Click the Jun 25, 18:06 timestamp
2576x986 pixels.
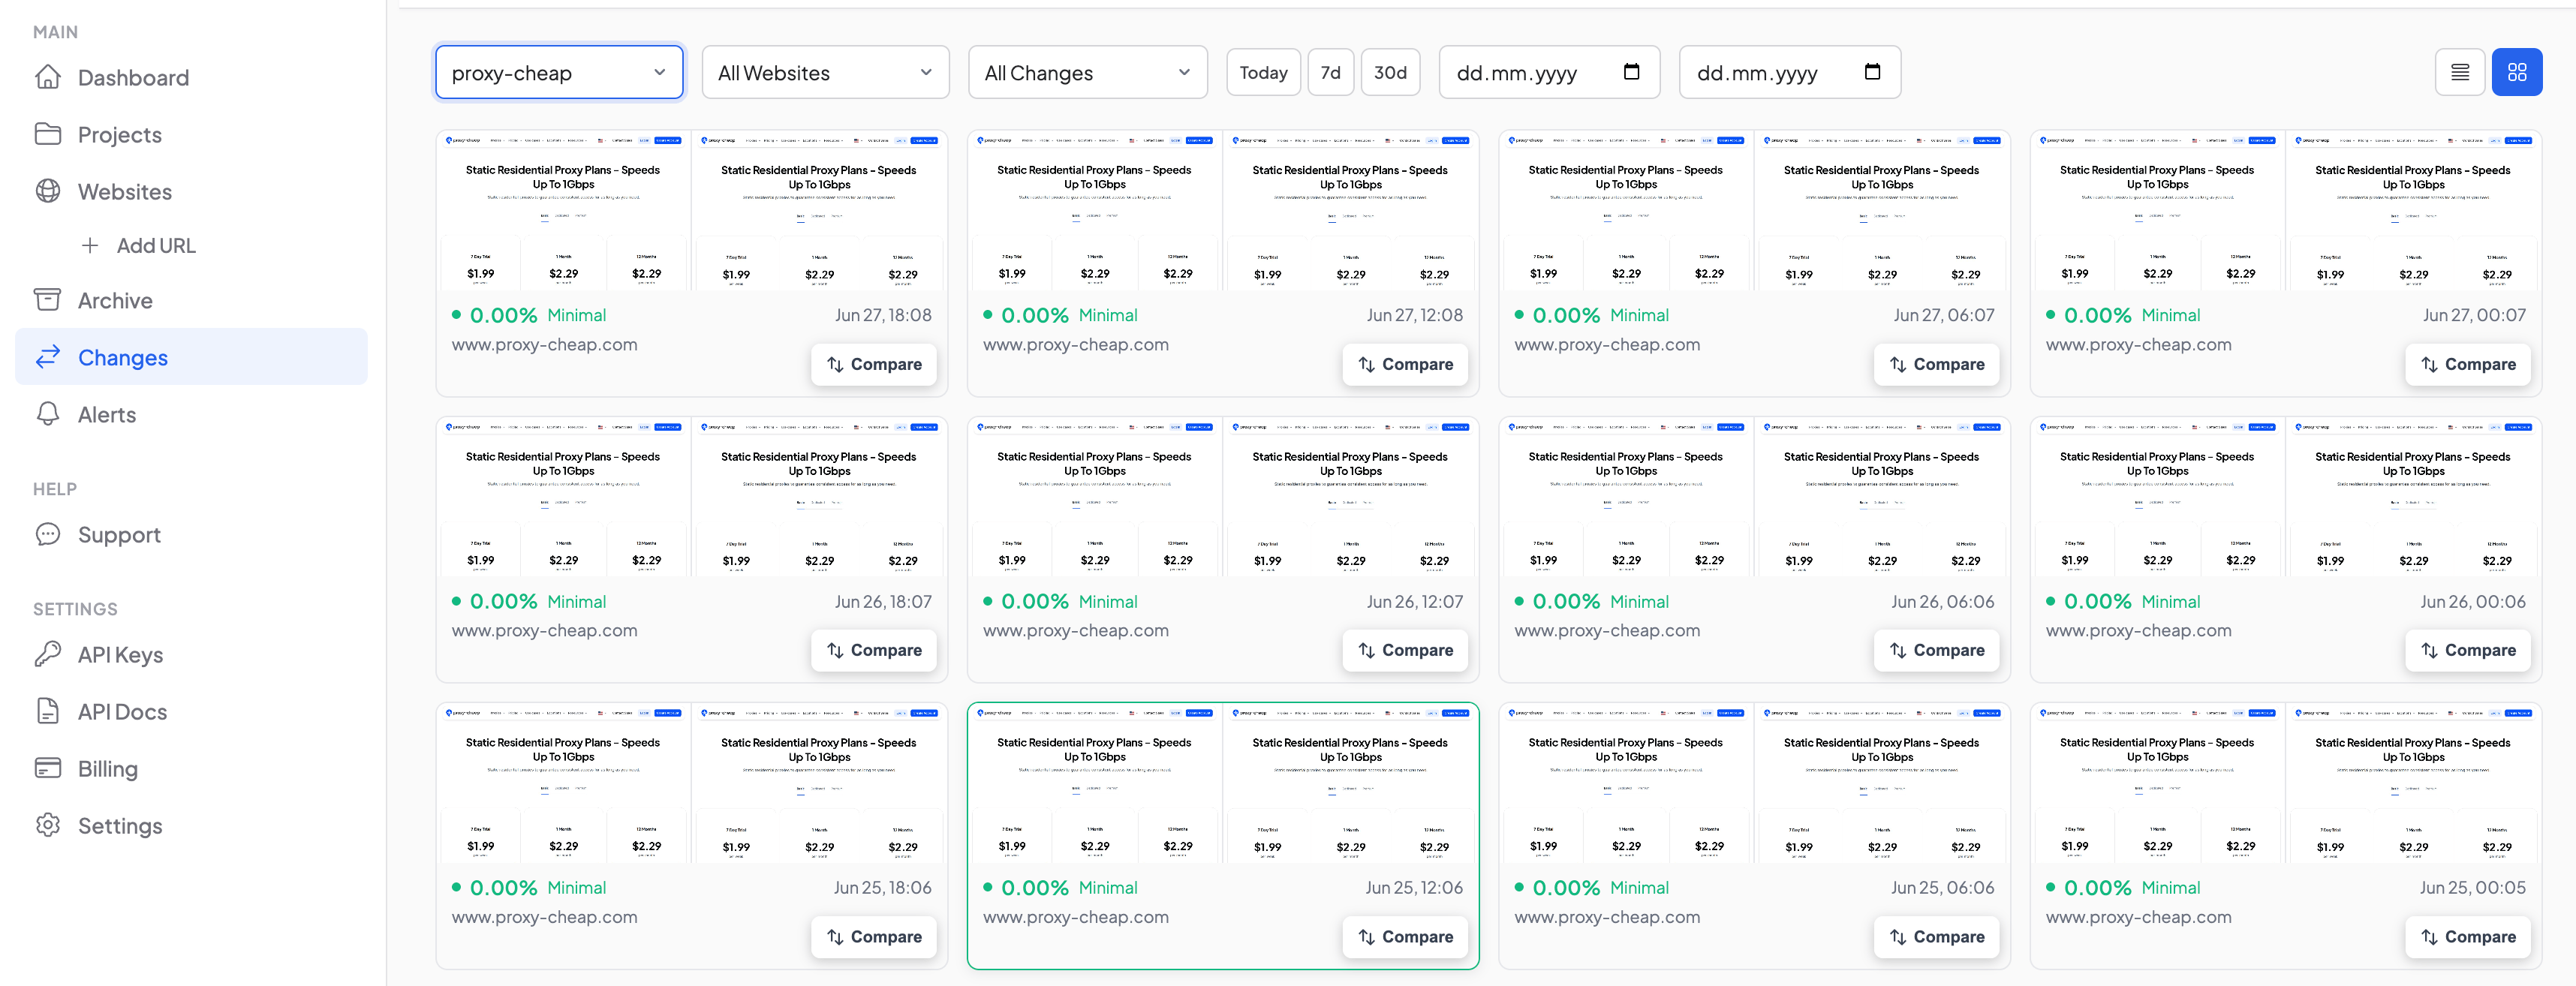pos(882,887)
